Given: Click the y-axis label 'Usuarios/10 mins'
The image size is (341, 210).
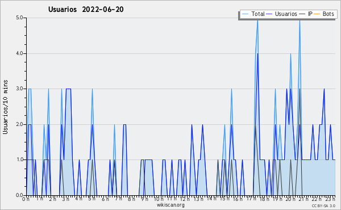Looking at the screenshot, I should pos(5,107).
